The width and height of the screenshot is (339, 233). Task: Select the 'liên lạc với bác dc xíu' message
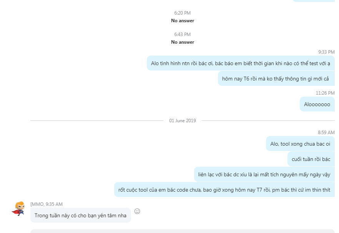click(x=264, y=174)
